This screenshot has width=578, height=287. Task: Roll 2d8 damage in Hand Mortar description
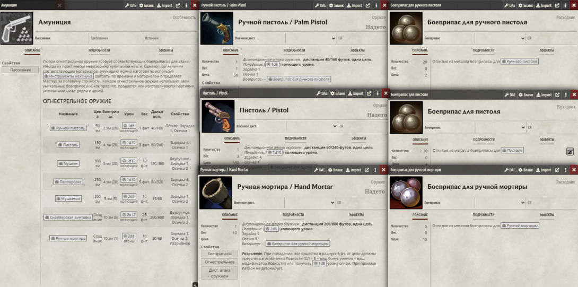(272, 229)
